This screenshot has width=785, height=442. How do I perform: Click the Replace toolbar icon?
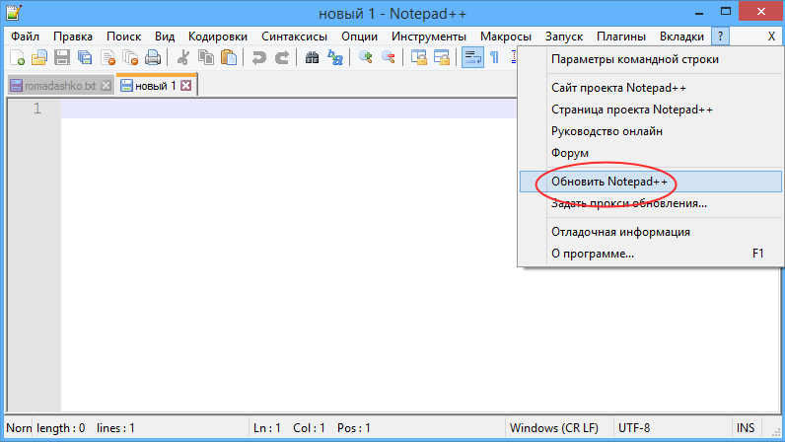point(335,57)
